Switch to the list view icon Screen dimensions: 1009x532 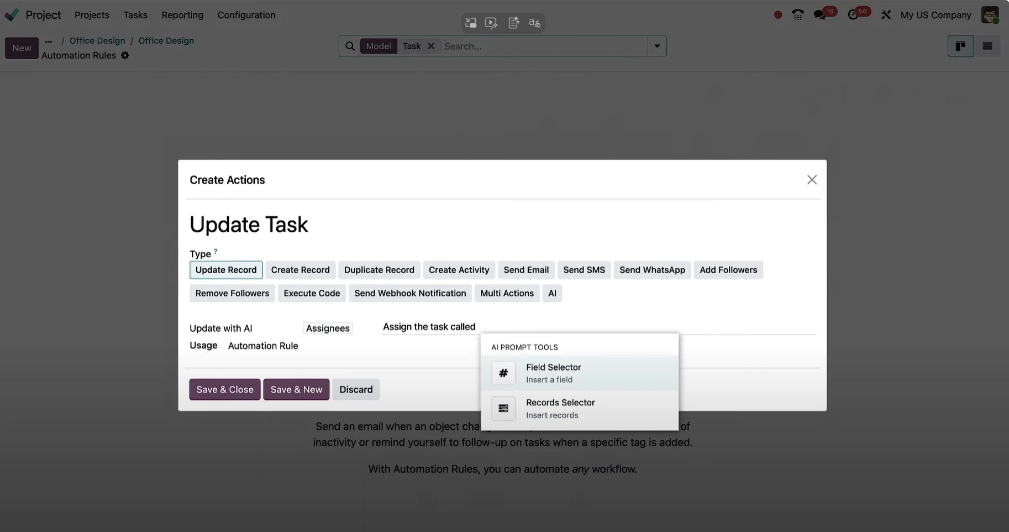[x=987, y=46]
